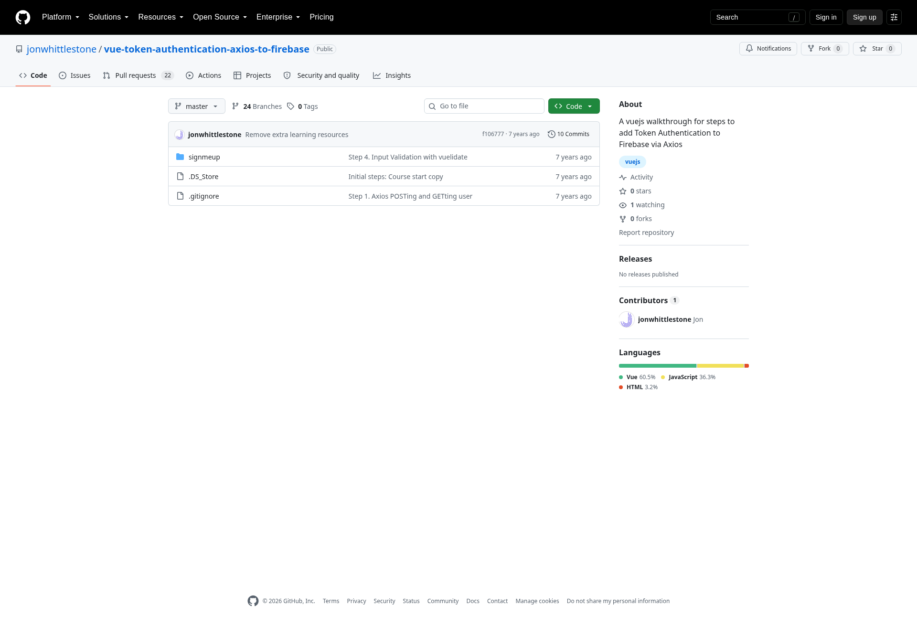Image resolution: width=917 pixels, height=626 pixels.
Task: Open the Pricing page
Action: click(x=321, y=17)
